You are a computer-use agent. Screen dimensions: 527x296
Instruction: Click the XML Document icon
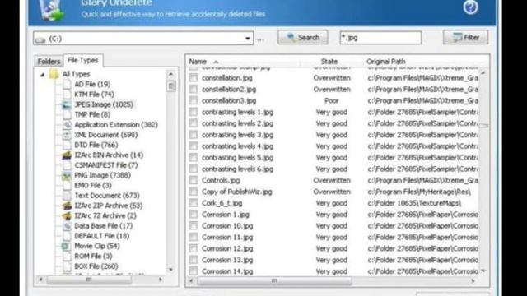coord(67,135)
